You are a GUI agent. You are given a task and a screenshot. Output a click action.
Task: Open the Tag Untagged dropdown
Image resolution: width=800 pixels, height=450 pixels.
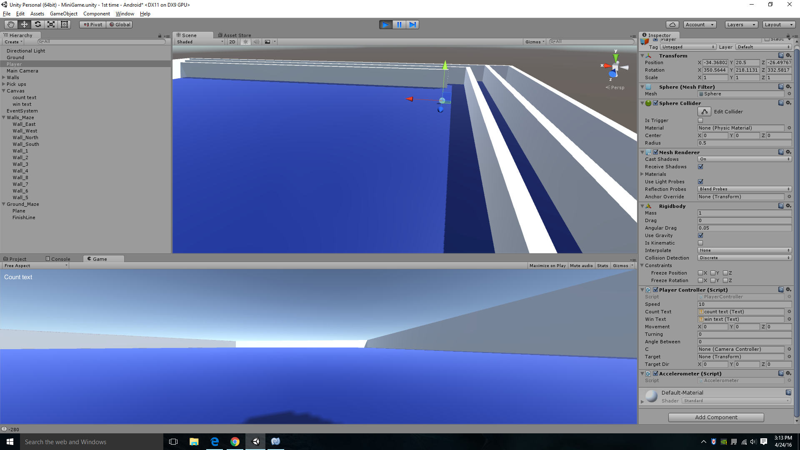coord(688,47)
